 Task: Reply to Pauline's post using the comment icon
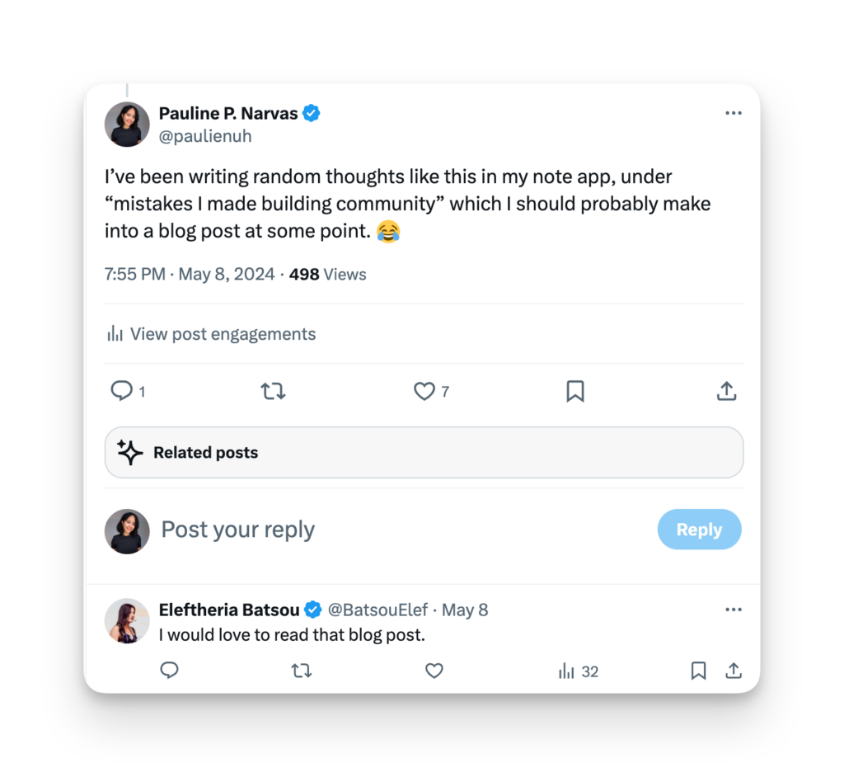tap(121, 391)
